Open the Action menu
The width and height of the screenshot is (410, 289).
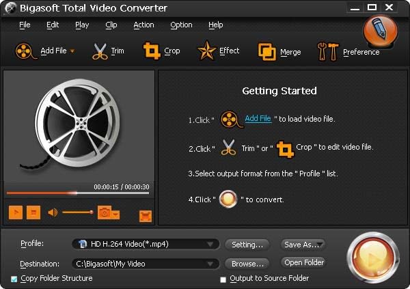click(x=143, y=25)
